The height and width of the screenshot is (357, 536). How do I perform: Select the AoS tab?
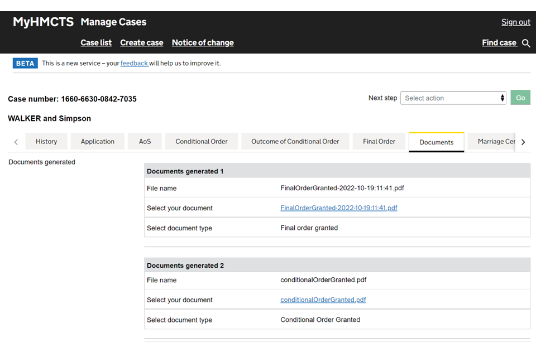tap(145, 142)
